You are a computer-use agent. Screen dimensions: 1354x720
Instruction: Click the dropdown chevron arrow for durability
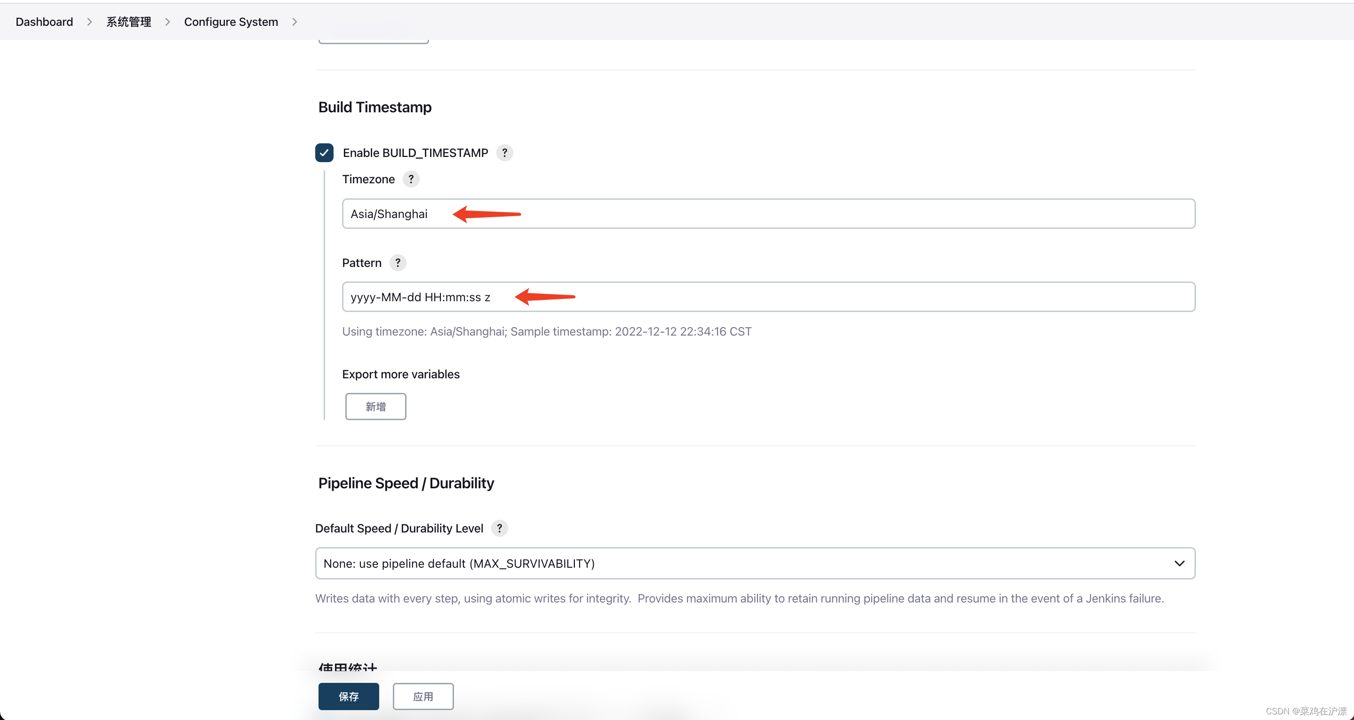1179,563
